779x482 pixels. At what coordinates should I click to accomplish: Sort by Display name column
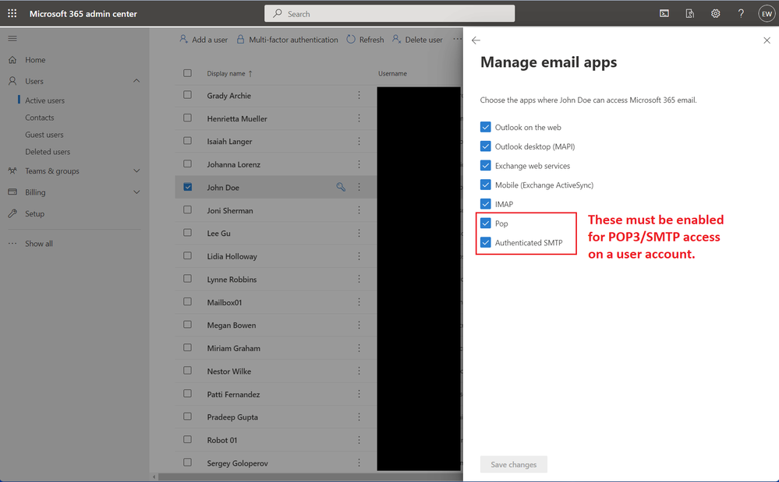(x=229, y=73)
